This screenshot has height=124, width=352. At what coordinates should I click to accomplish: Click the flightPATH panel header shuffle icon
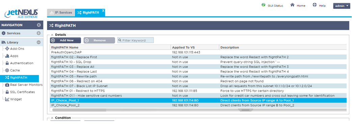coord(51,26)
